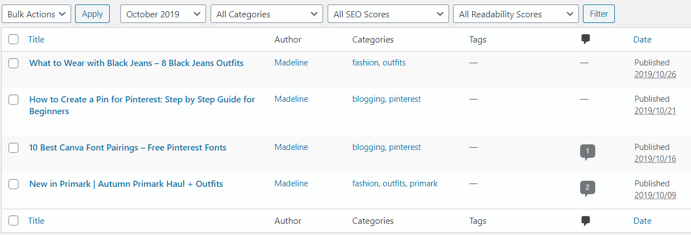The width and height of the screenshot is (691, 235).
Task: Open the Bulk Actions dropdown
Action: point(36,14)
